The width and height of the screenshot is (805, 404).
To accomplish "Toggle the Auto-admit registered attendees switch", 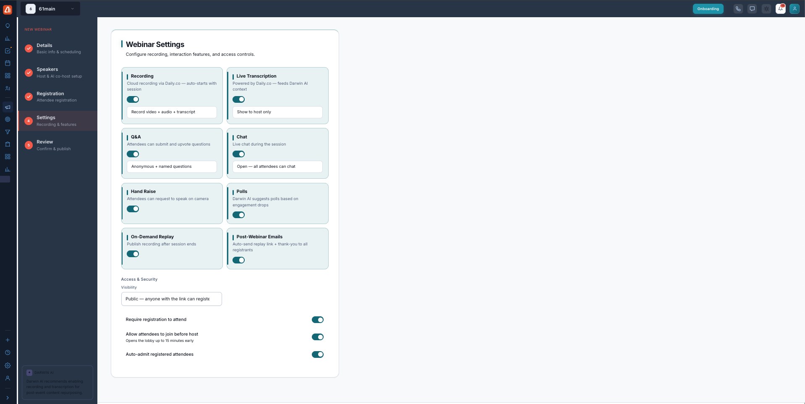I will (x=318, y=354).
